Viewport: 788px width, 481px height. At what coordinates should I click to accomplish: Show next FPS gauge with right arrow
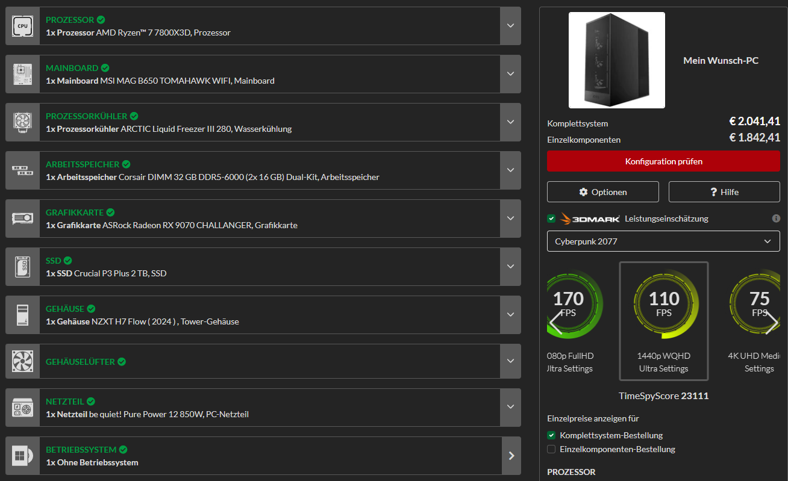[772, 323]
